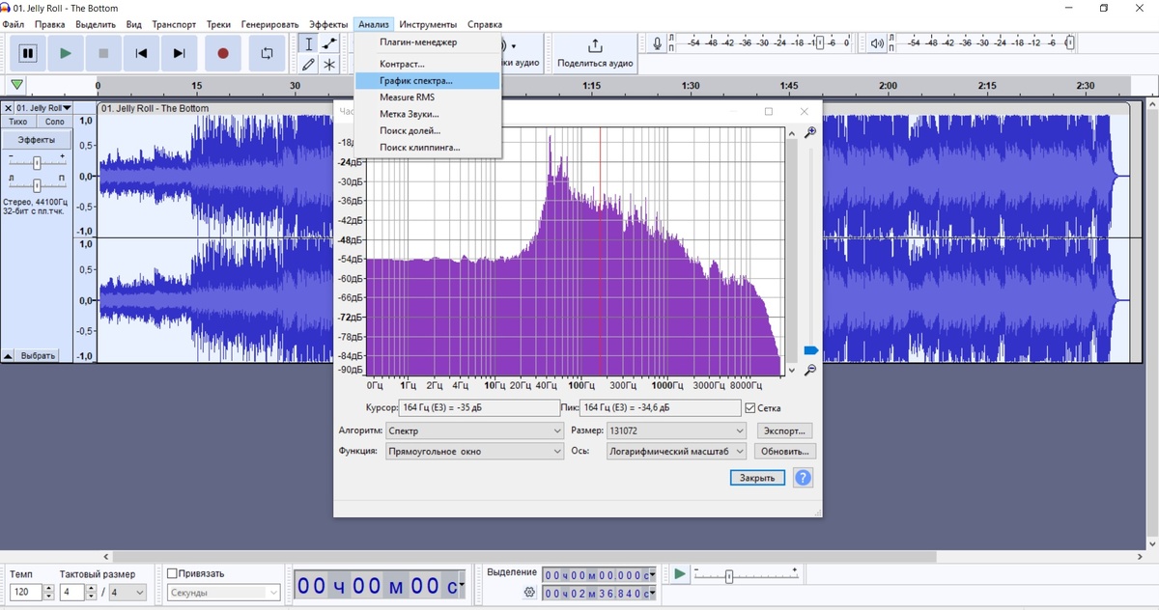Viewport: 1159px width, 610px height.
Task: Choose Поиск клиппинга... menu entry
Action: (427, 147)
